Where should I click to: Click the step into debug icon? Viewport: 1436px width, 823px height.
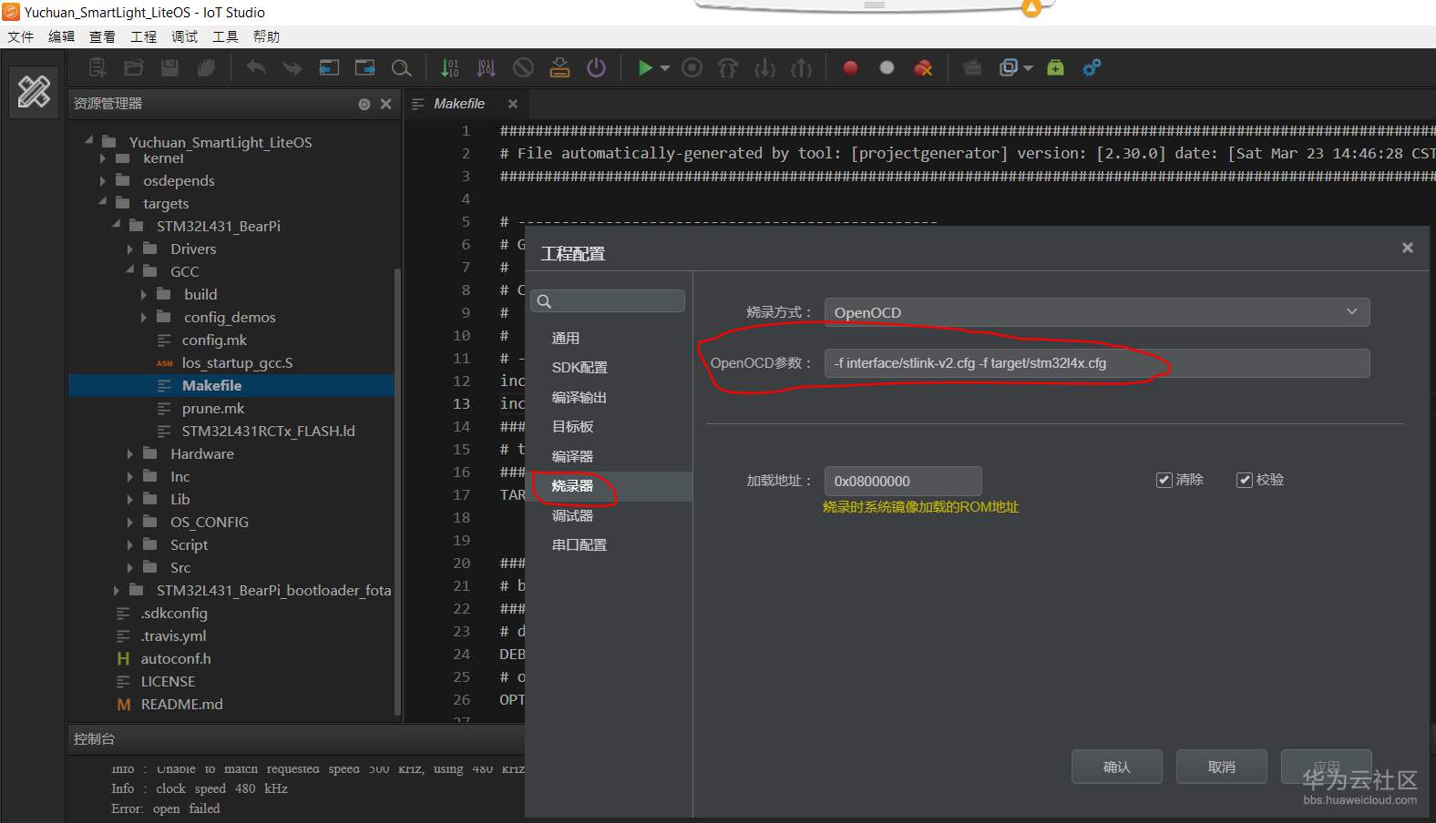click(x=764, y=67)
